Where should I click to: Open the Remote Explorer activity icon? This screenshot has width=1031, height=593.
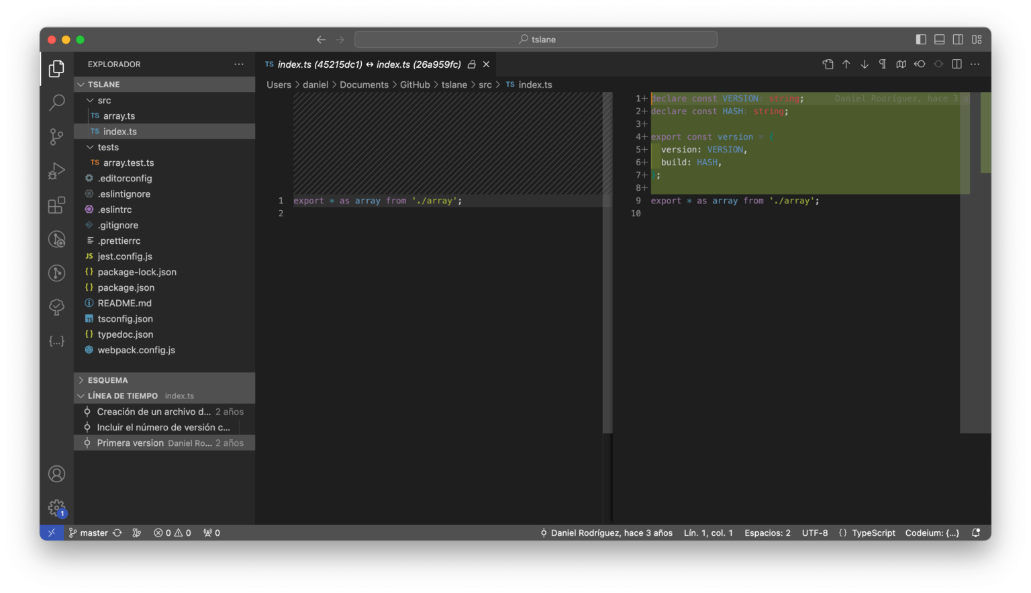coord(56,239)
